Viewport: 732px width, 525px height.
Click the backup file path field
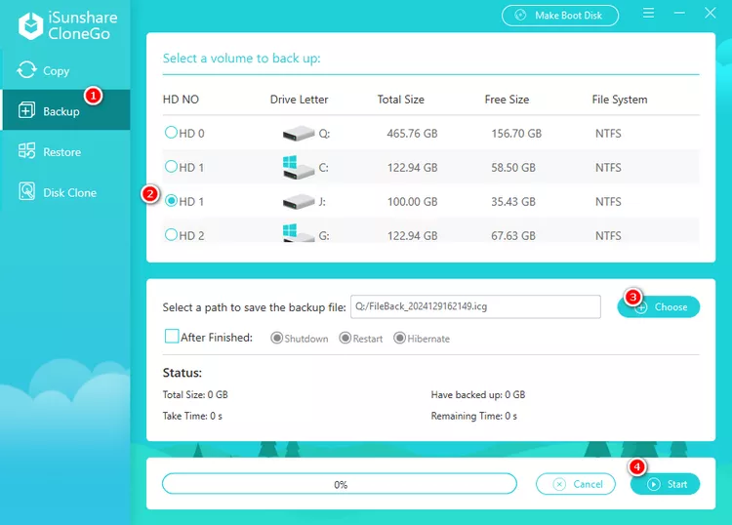coord(475,306)
